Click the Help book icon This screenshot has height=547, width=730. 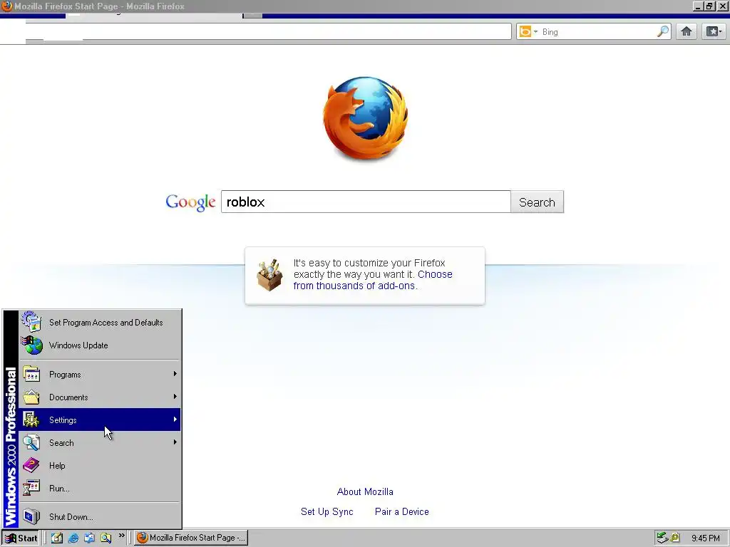pyautogui.click(x=31, y=466)
